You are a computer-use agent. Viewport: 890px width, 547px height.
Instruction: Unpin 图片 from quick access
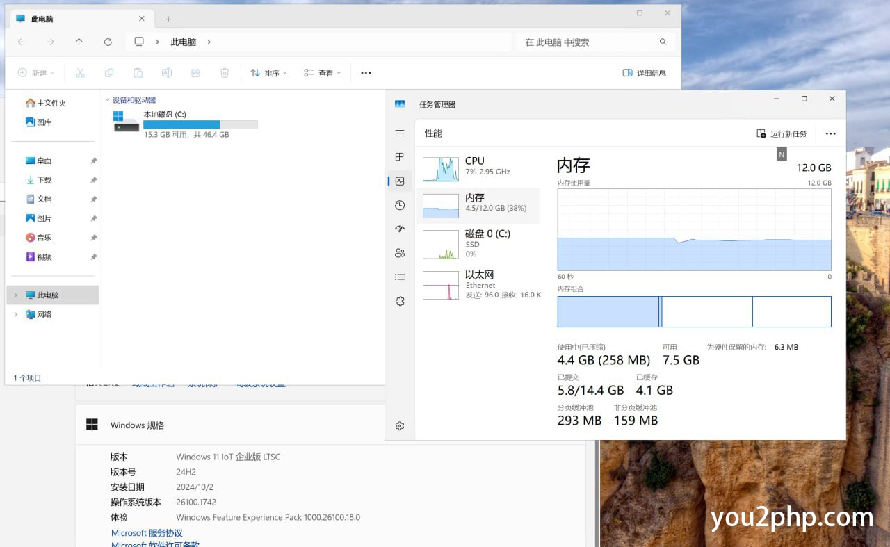click(x=94, y=218)
